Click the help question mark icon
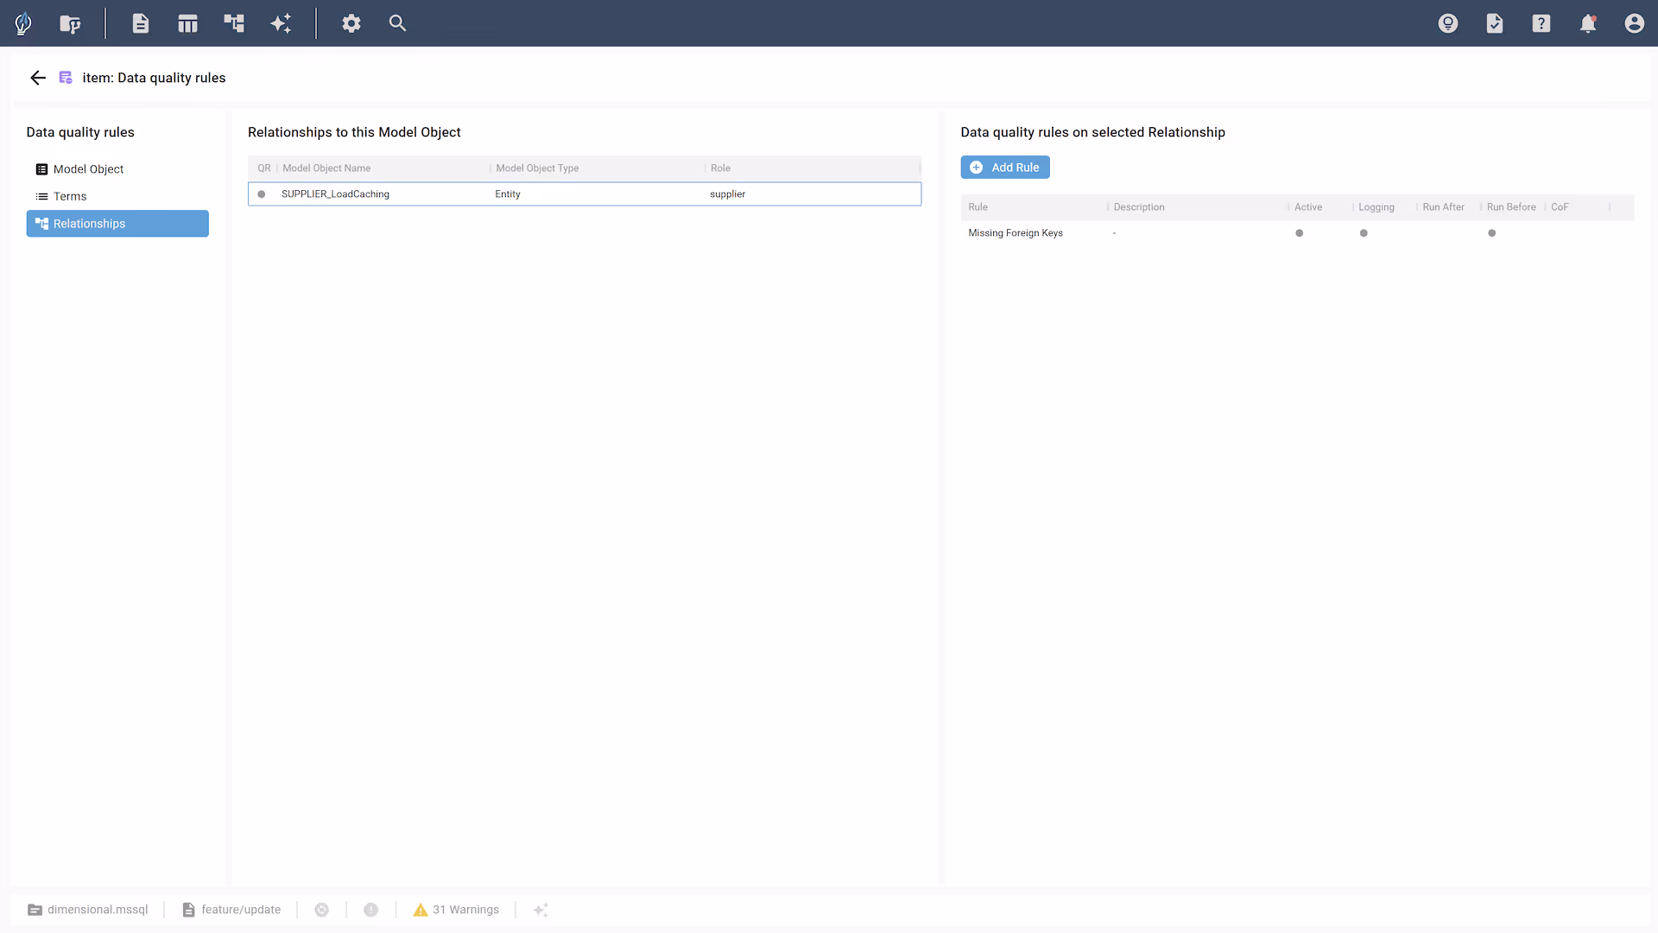 1541,23
